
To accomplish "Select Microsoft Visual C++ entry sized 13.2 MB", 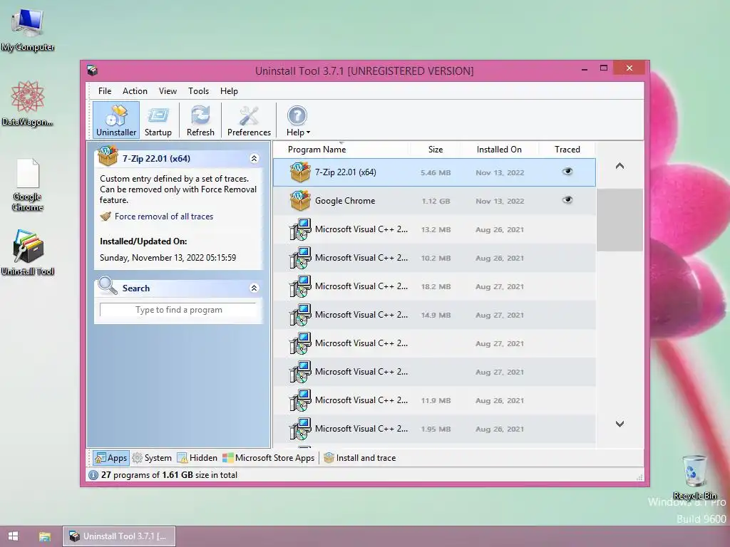I will tap(434, 229).
